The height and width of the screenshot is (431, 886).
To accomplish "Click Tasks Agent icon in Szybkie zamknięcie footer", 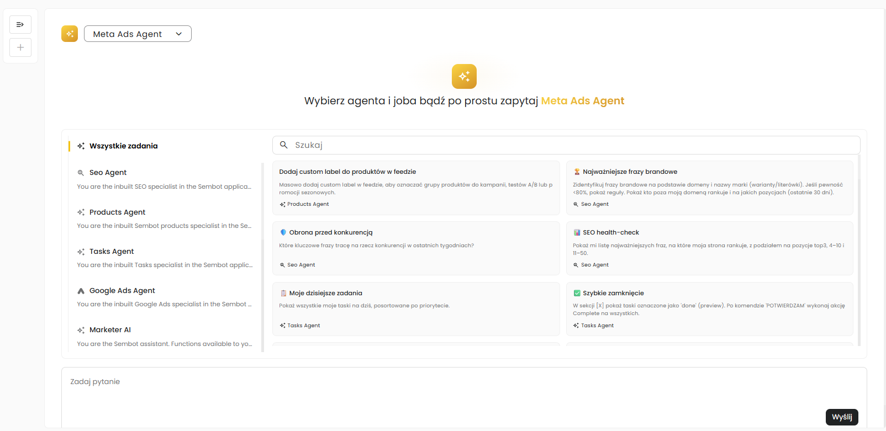I will coord(576,326).
